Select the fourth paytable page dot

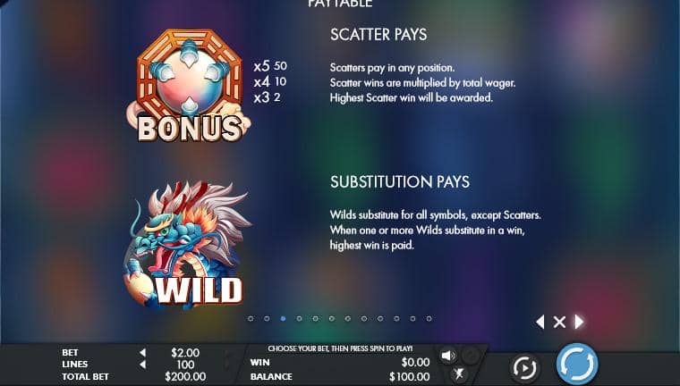[299, 318]
